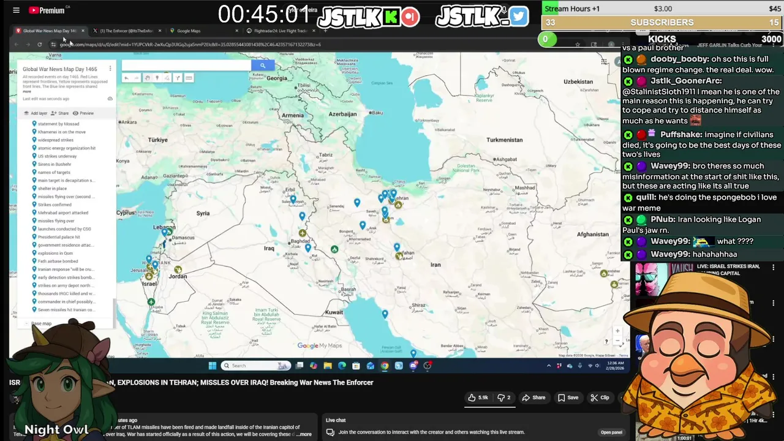Click the browser back arrow
The image size is (784, 441).
coord(17,44)
